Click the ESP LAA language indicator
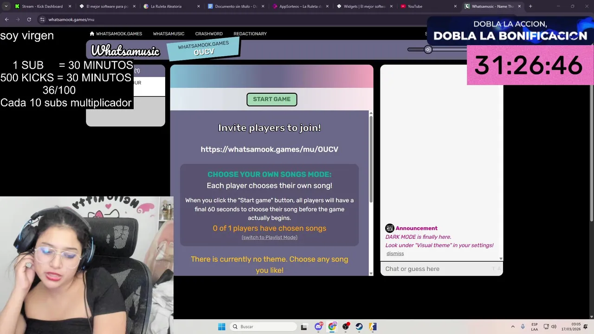Image resolution: width=594 pixels, height=334 pixels. coord(535,327)
